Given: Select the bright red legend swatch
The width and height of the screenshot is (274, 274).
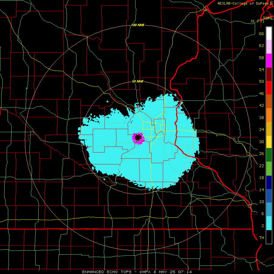Looking at the screenshot, I should click(x=269, y=88).
